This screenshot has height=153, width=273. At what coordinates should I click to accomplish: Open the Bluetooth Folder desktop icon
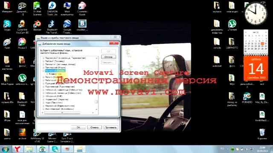pyautogui.click(x=22, y=99)
